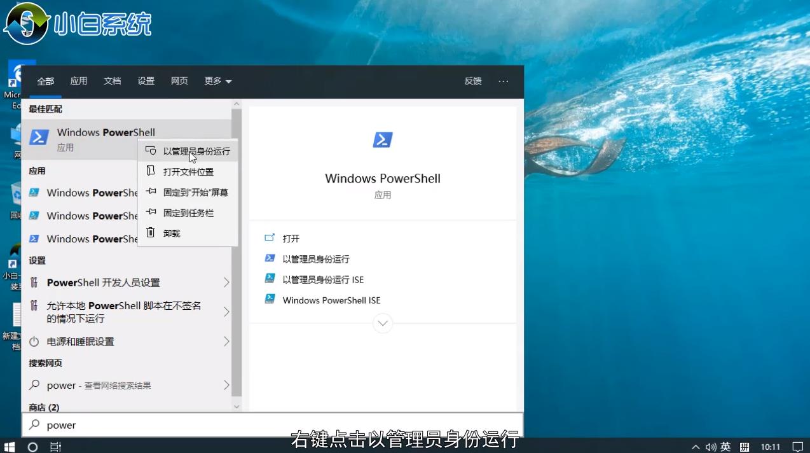This screenshot has width=810, height=453.
Task: Expand arrow for 电源和睡眠设置
Action: 226,342
